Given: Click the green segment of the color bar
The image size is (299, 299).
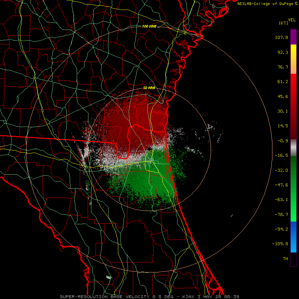Looking at the screenshot, I should 293,189.
